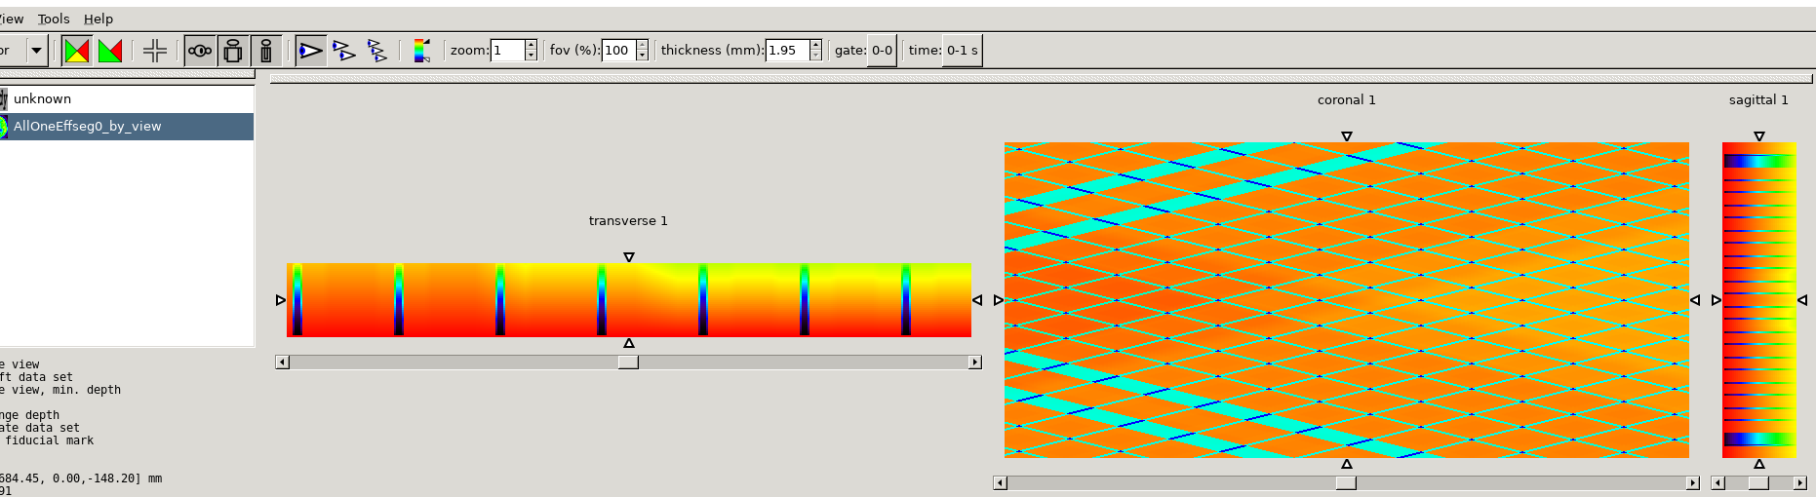Viewport: 1816px width, 497px height.
Task: Select overlay fusion mode icon
Action: pyautogui.click(x=110, y=51)
